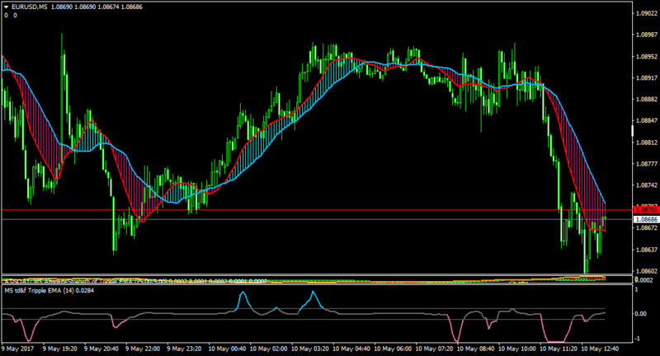This screenshot has height=356, width=660.
Task: Click the 9 May 2017 time axis label
Action: (x=17, y=349)
